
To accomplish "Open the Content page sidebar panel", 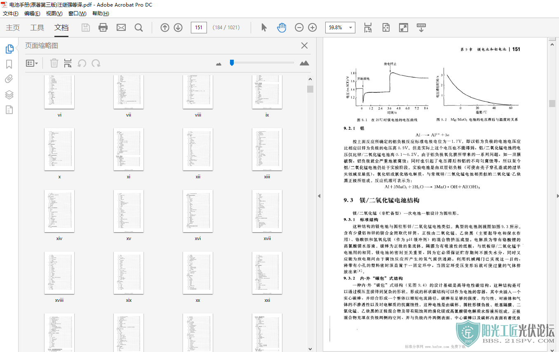I will point(9,110).
